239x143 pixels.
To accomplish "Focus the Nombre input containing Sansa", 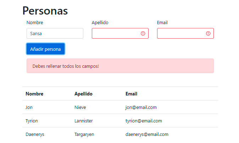I will (55, 33).
